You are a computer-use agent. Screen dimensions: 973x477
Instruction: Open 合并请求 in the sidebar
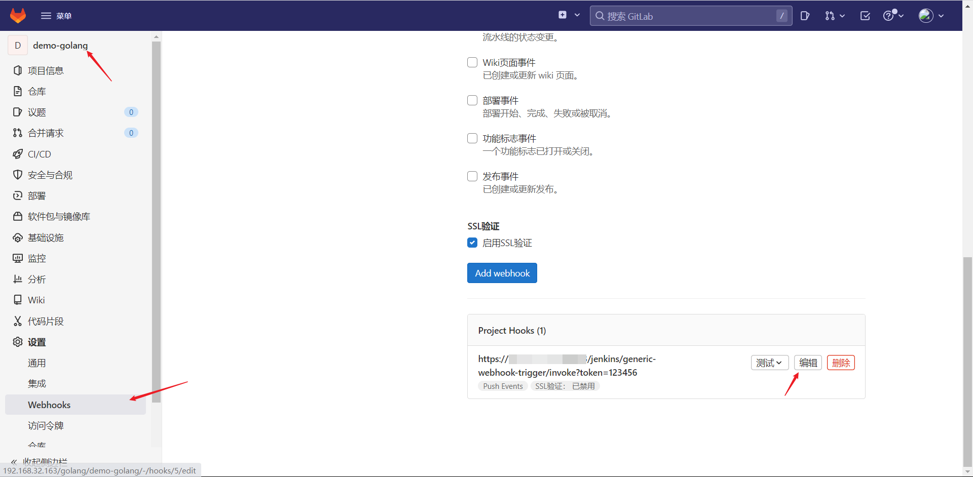tap(46, 133)
